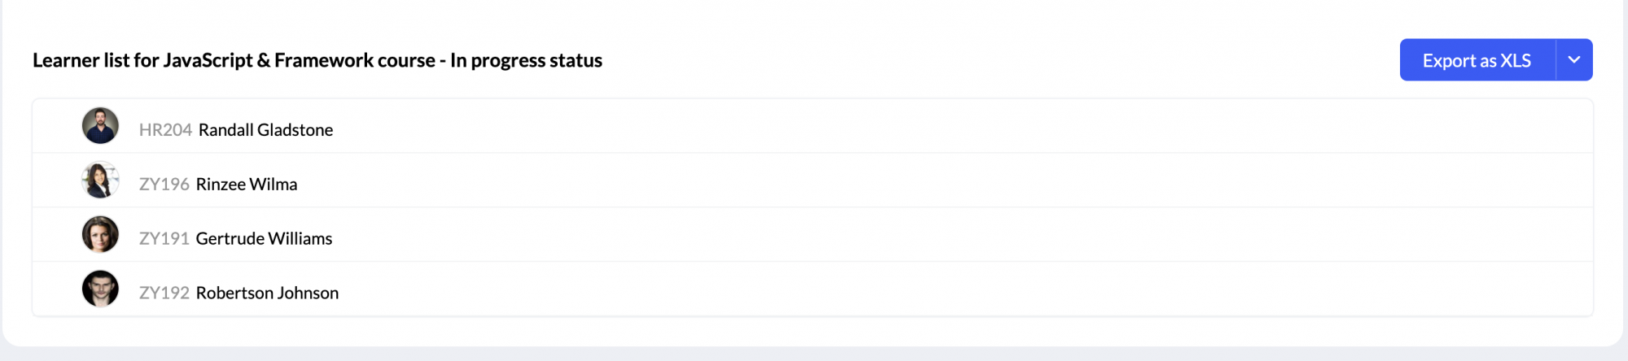
Task: Choose the ZY192 employee ID
Action: pos(164,293)
